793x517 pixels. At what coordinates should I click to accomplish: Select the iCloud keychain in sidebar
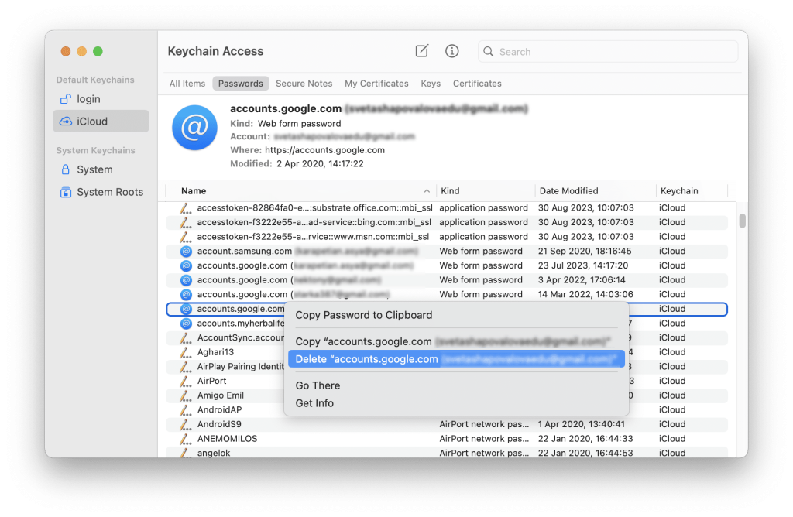coord(101,122)
